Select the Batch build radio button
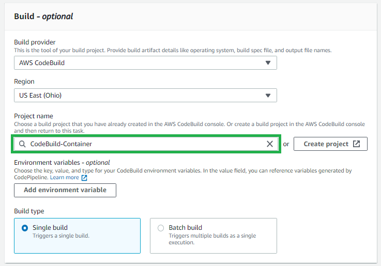381x266 pixels. [161, 228]
